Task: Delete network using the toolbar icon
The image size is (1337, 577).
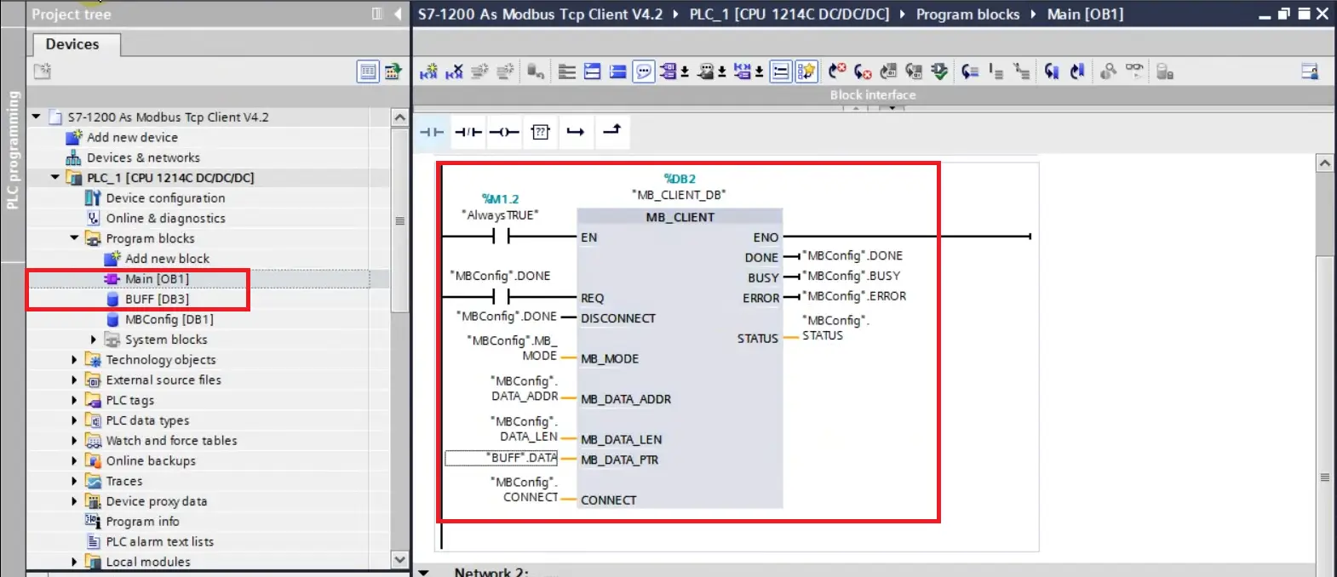Action: [454, 72]
